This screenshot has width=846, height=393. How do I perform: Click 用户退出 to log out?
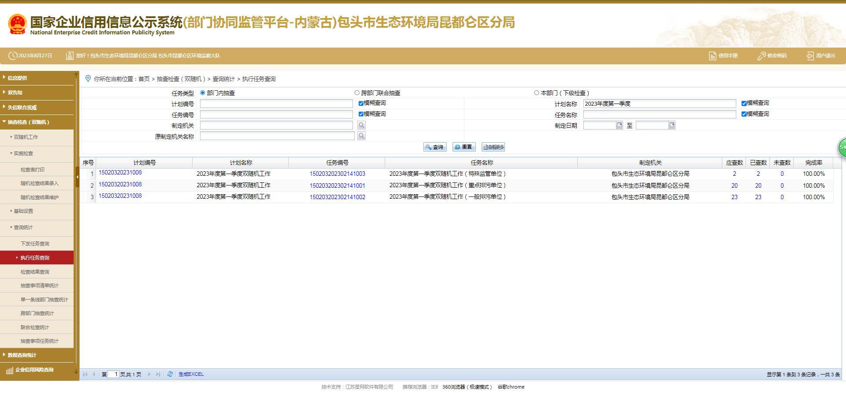821,56
